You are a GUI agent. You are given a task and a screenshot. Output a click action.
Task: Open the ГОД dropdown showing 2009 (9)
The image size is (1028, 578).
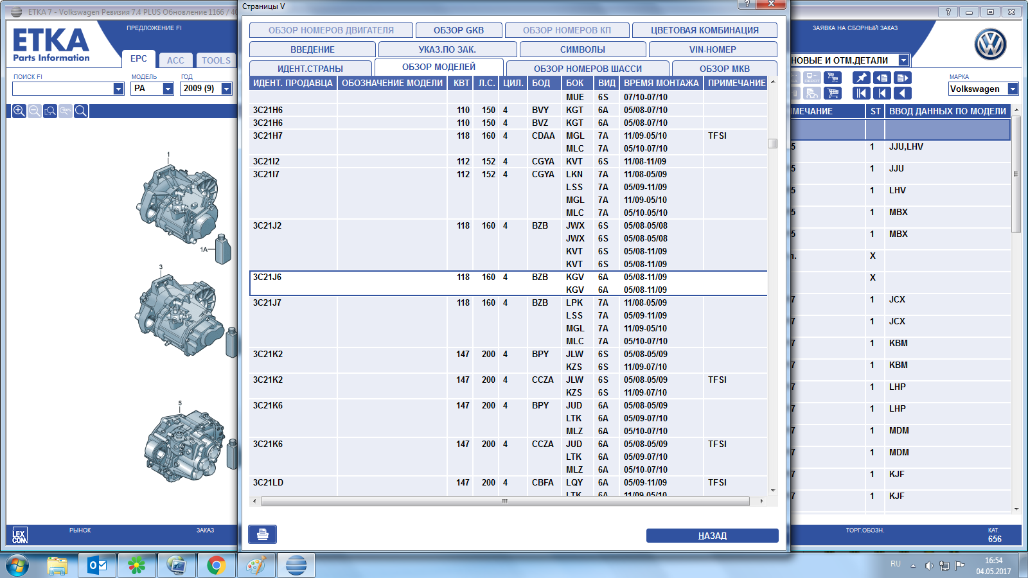226,89
